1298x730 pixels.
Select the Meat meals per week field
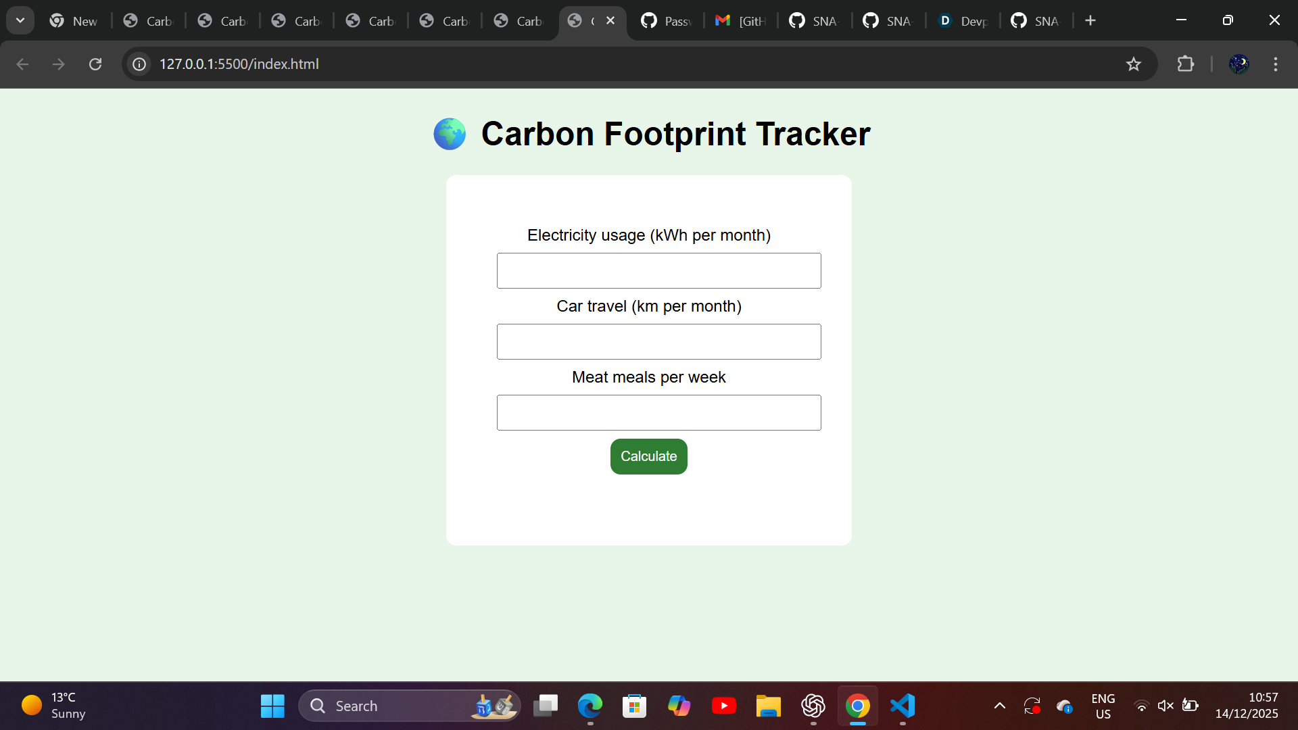point(658,412)
